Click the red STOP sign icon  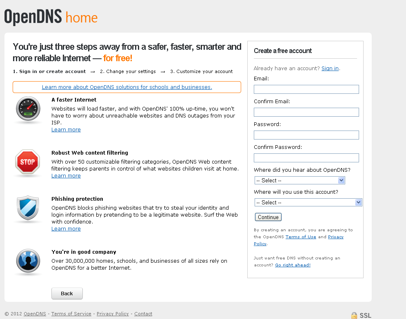(27, 162)
